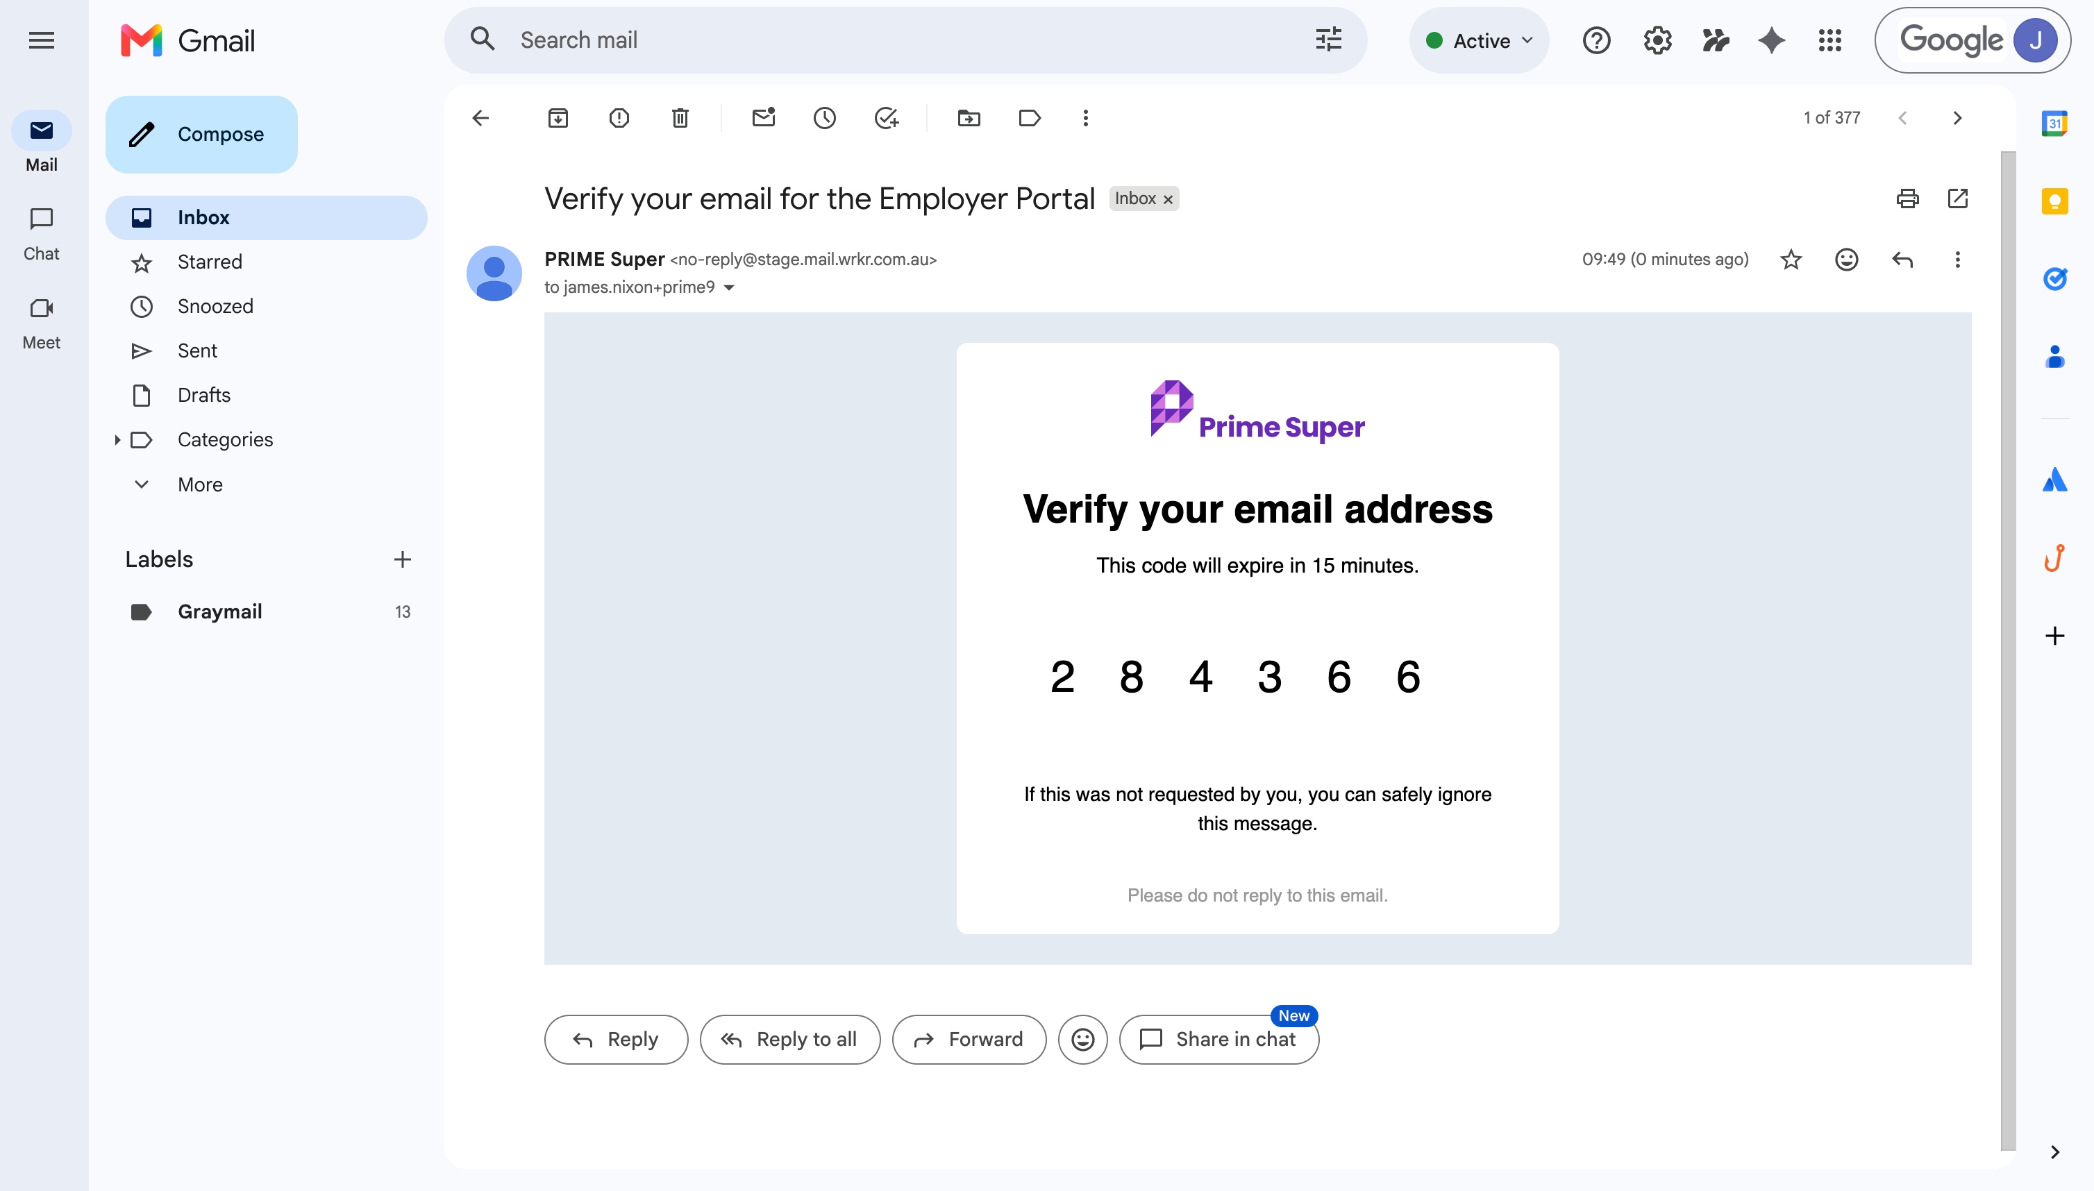Star the PRIME Super message
This screenshot has height=1191, width=2094.
coord(1791,260)
